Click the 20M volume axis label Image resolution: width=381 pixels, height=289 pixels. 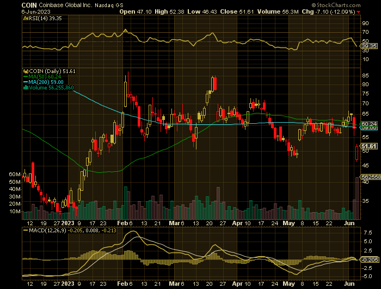click(x=15, y=204)
